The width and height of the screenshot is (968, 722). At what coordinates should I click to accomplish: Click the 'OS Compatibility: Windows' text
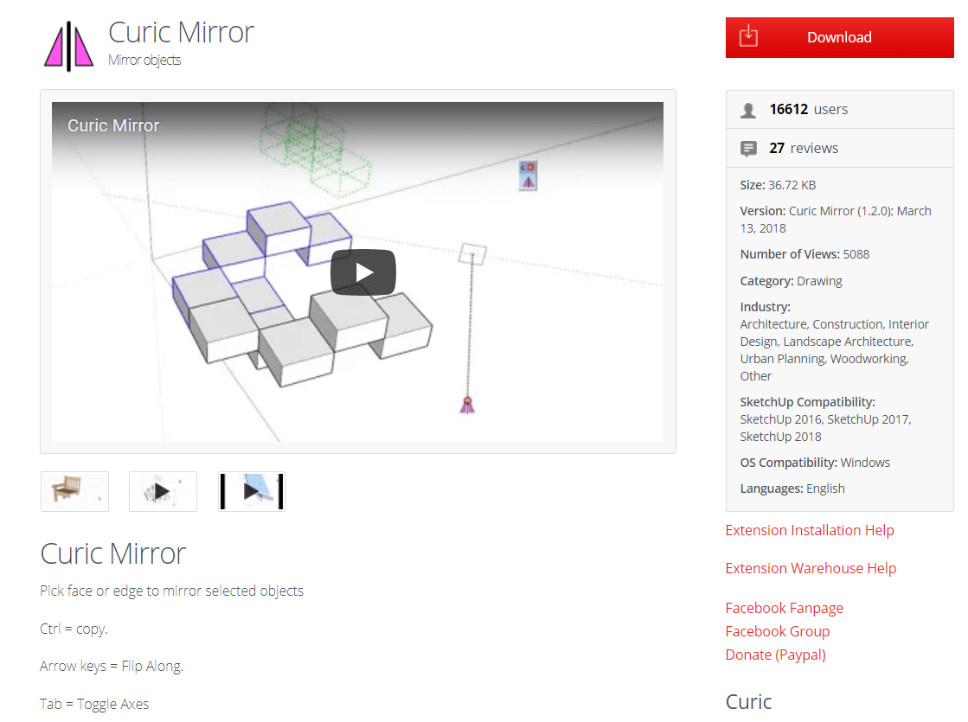[x=815, y=463]
